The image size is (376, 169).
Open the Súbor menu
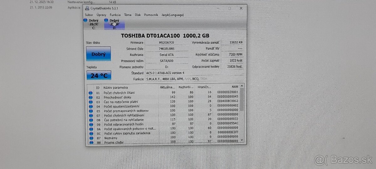[x=89, y=15]
